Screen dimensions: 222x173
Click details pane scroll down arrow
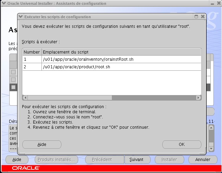[x=211, y=149]
